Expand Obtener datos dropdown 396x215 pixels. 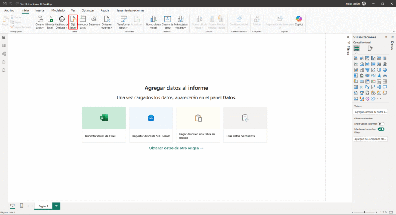(40, 28)
